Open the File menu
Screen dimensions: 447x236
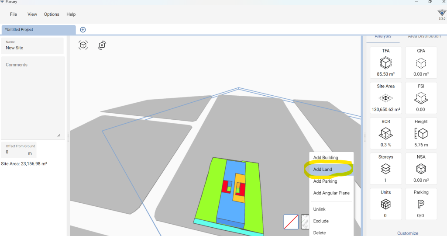point(14,14)
